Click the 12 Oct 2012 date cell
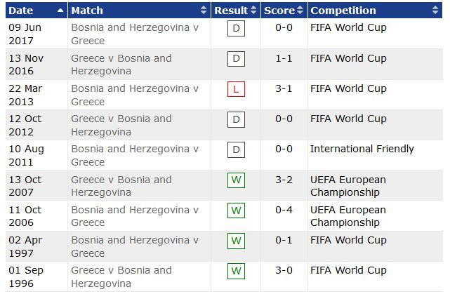 click(x=25, y=126)
